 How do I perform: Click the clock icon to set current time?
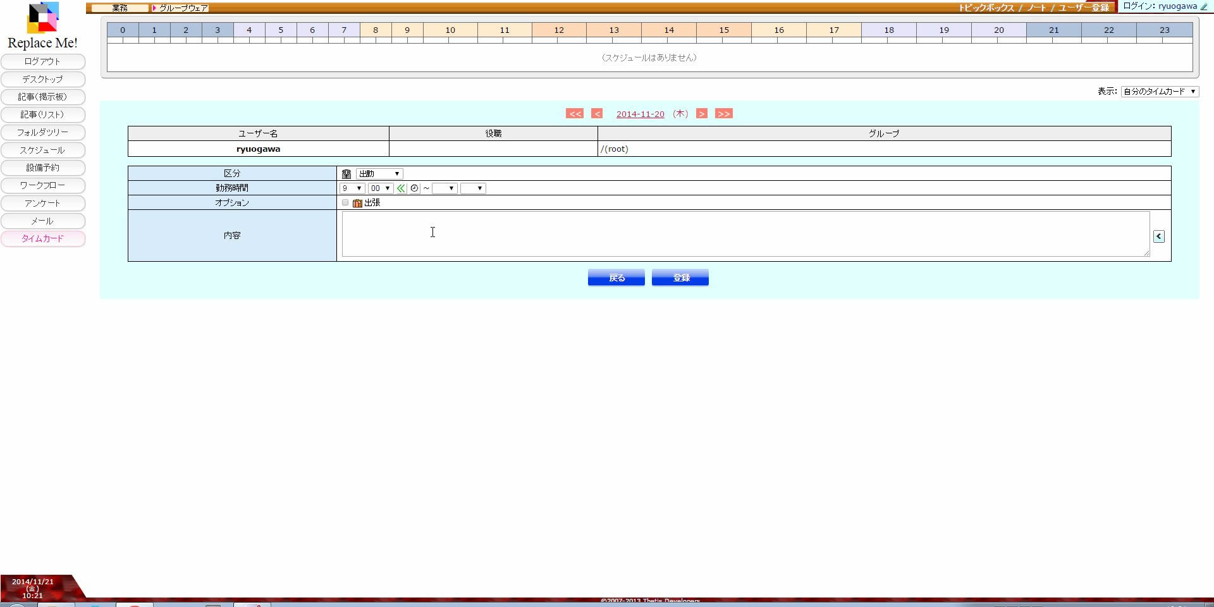coord(414,188)
